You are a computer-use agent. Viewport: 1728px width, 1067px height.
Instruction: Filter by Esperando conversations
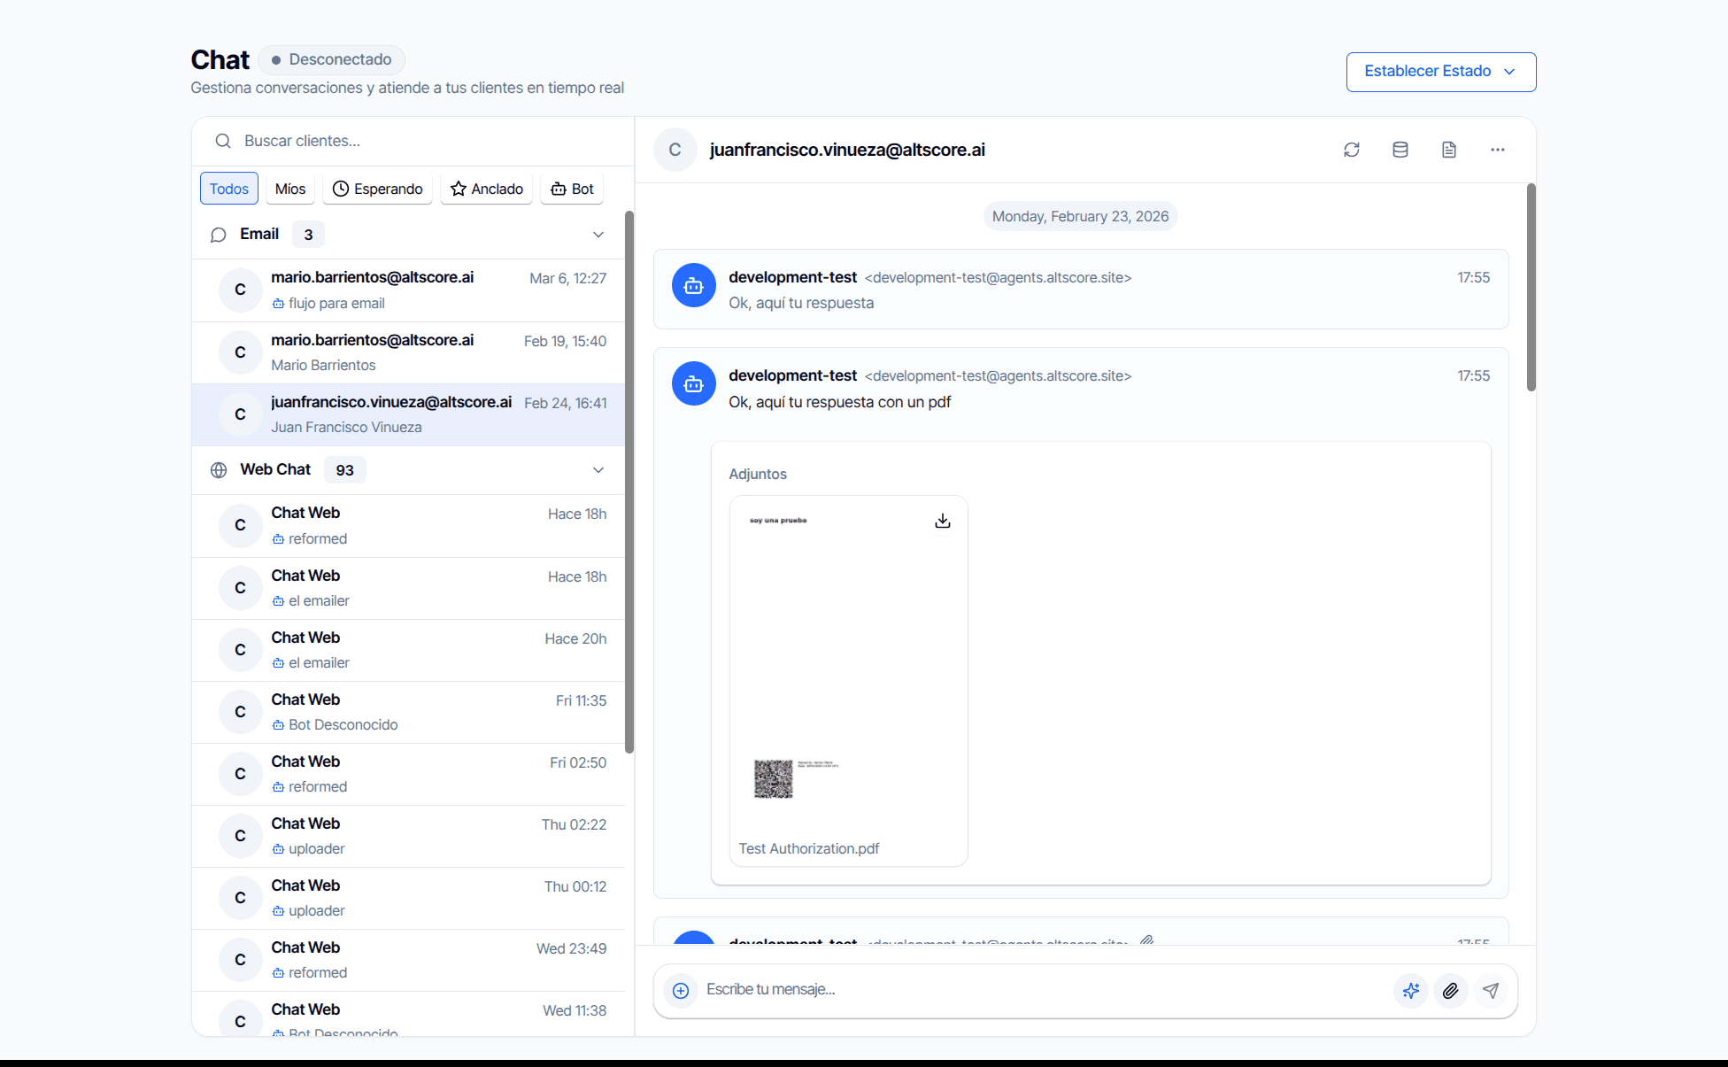pos(378,189)
